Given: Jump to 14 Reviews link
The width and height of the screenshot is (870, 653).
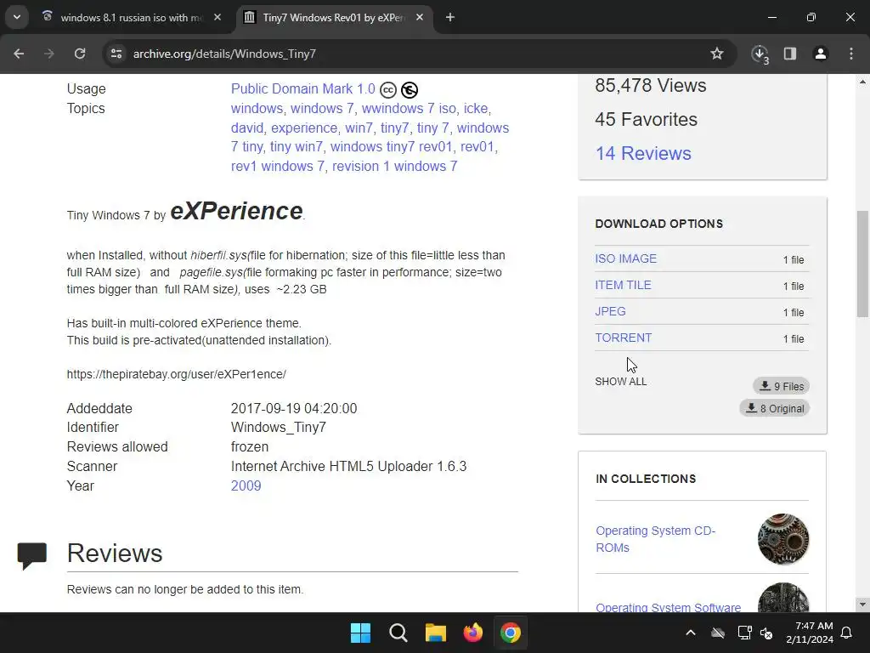Looking at the screenshot, I should click(643, 153).
